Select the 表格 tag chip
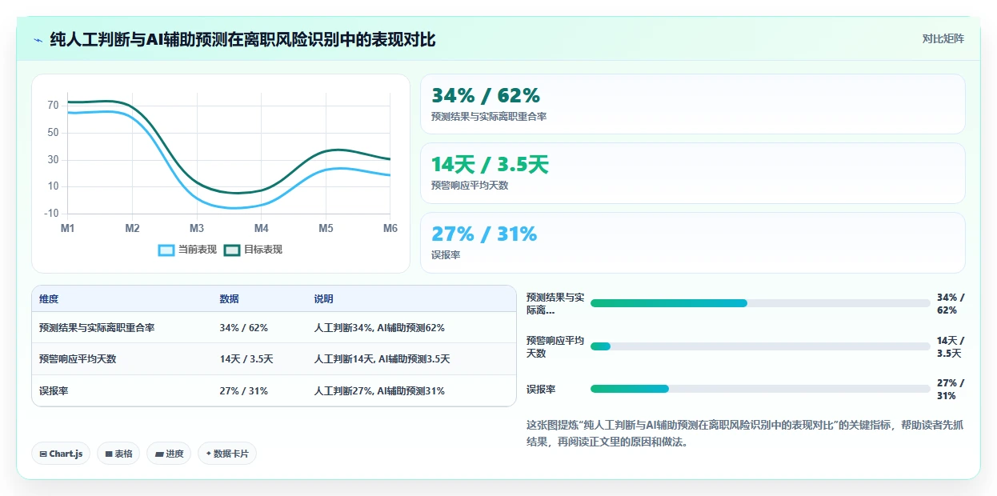This screenshot has width=997, height=496. pyautogui.click(x=118, y=454)
